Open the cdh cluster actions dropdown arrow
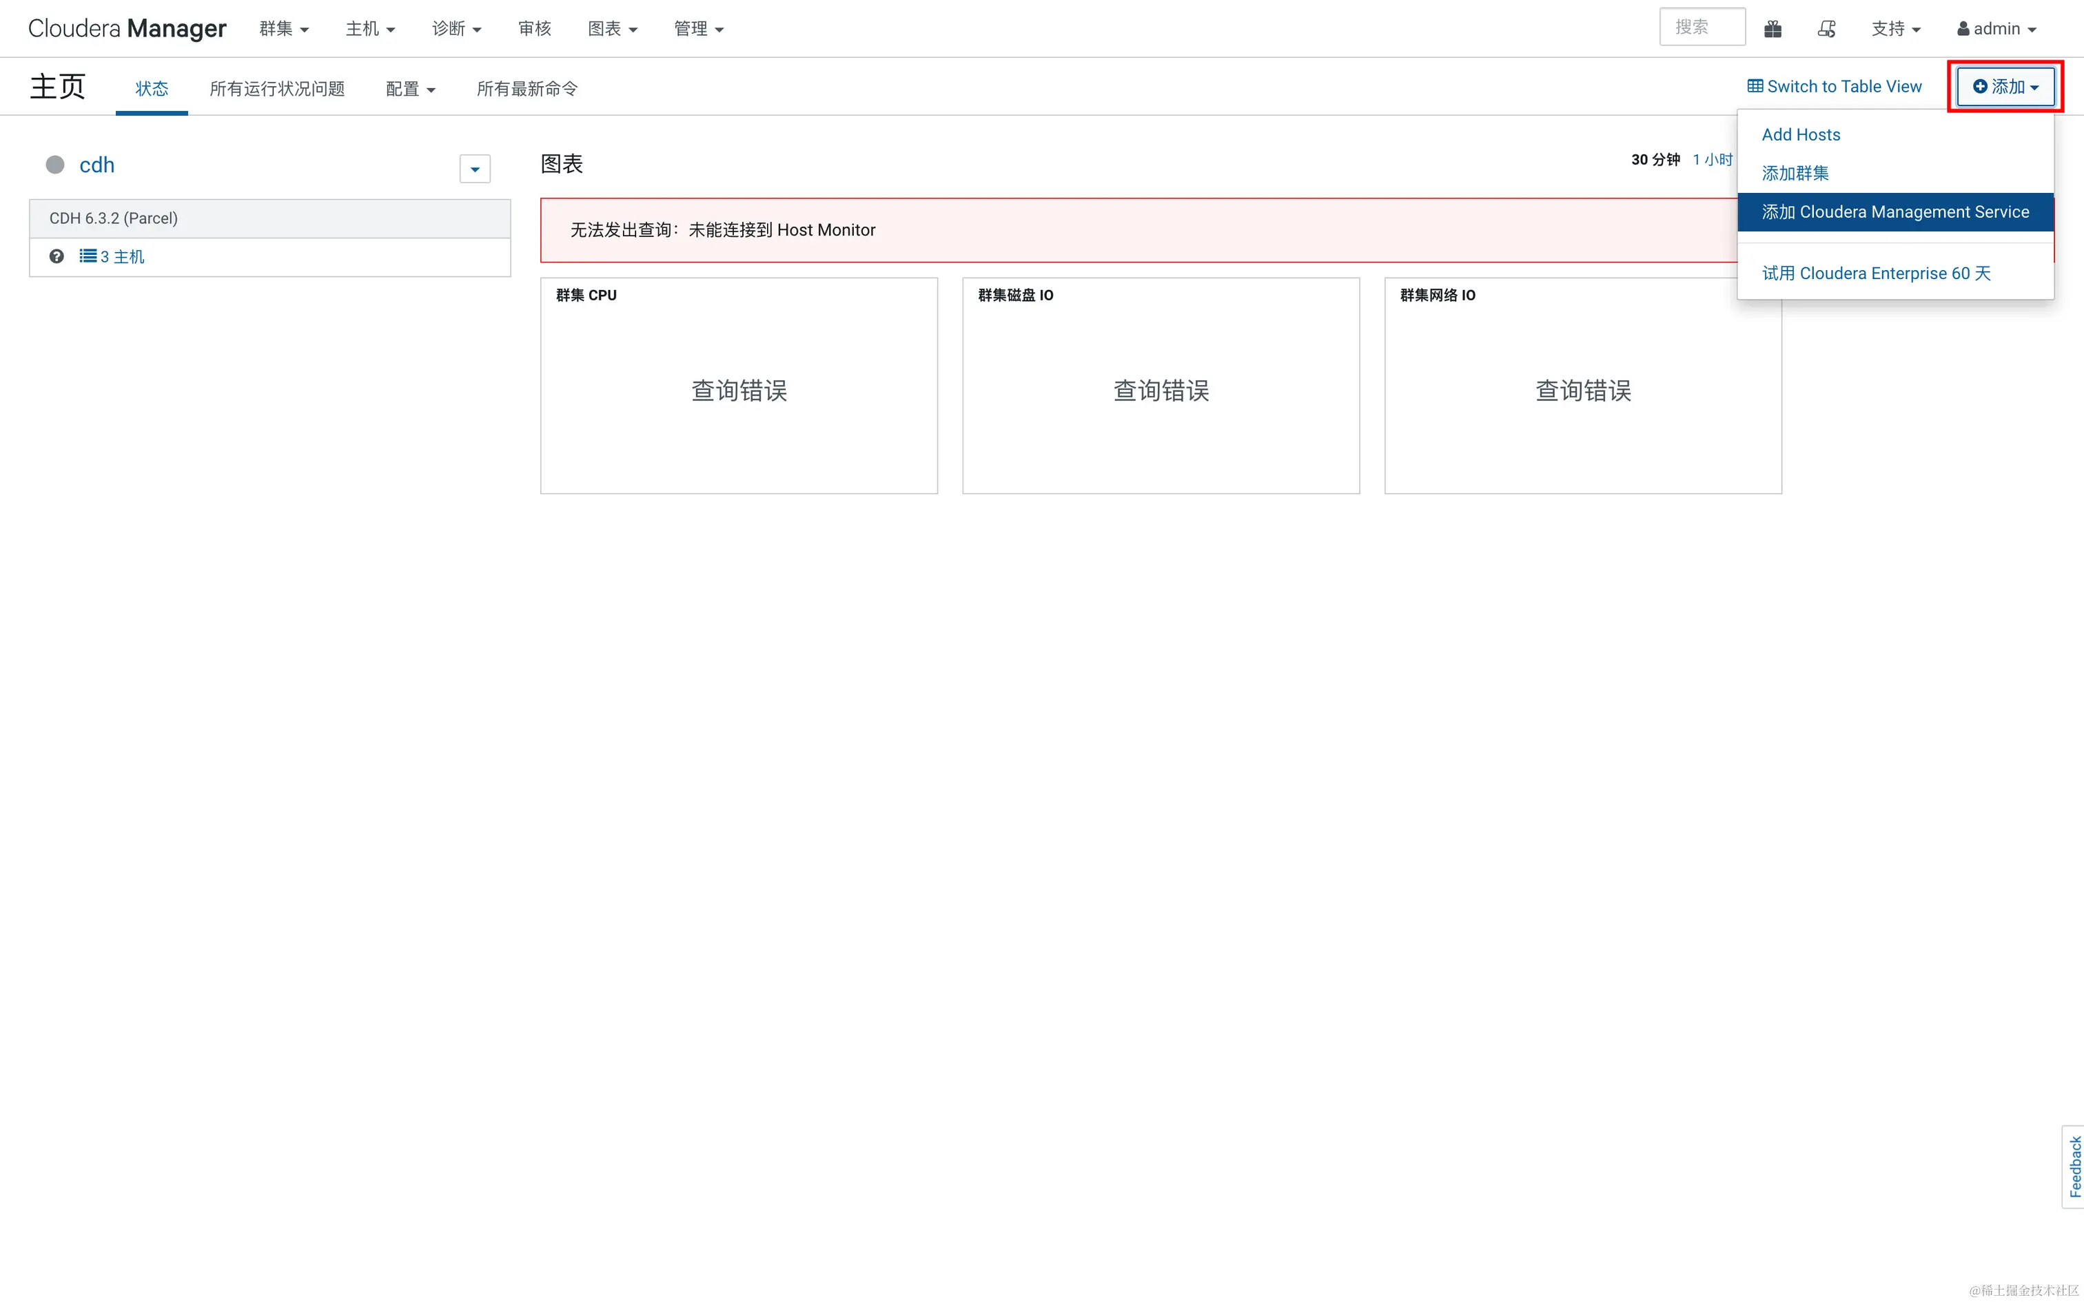This screenshot has height=1302, width=2084. coord(475,169)
